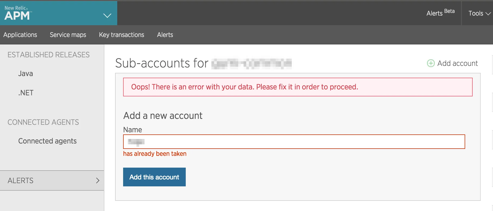Click the Add this account button
493x211 pixels.
(x=154, y=177)
